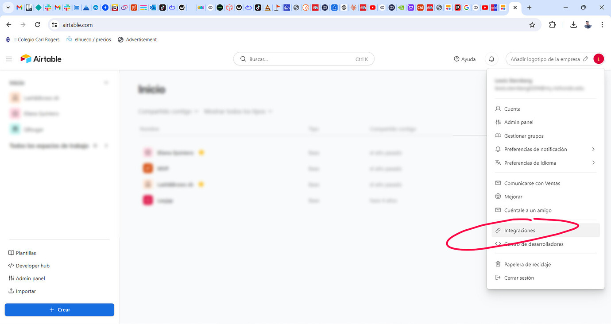
Task: Choose Papelera de reciclaje from the menu
Action: pos(528,264)
